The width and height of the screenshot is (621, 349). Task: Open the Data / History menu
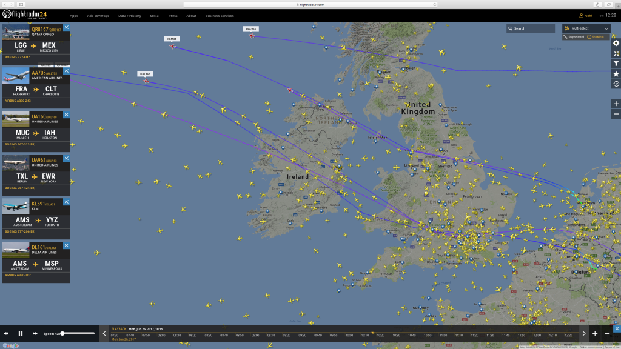pos(130,16)
